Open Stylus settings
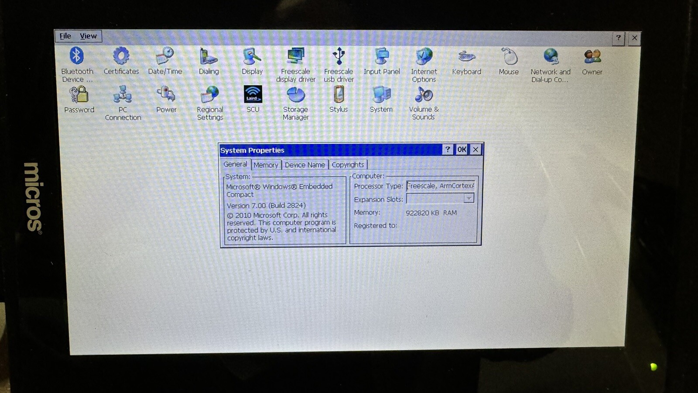 [x=339, y=99]
